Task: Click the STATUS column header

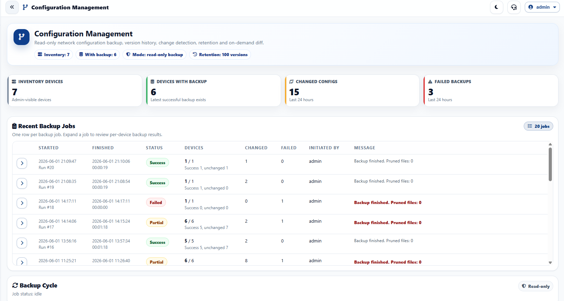Action: coord(154,148)
